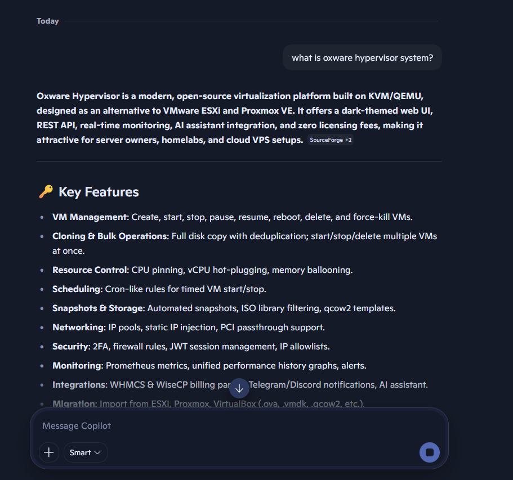Click the +2 sources count badge

tap(349, 140)
